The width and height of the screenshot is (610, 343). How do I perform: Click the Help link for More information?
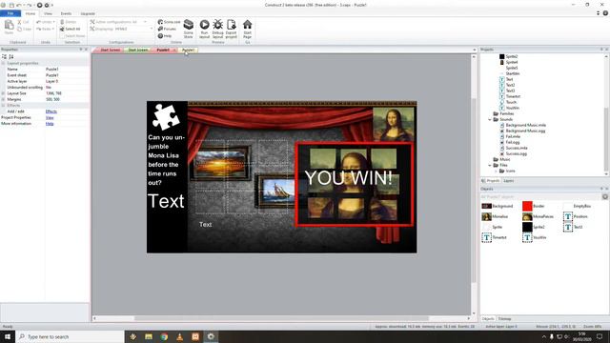coord(50,124)
